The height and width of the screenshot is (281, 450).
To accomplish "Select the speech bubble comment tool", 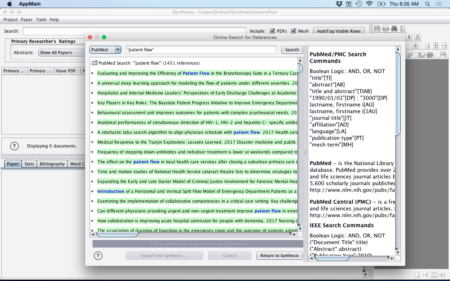I will [x=430, y=55].
